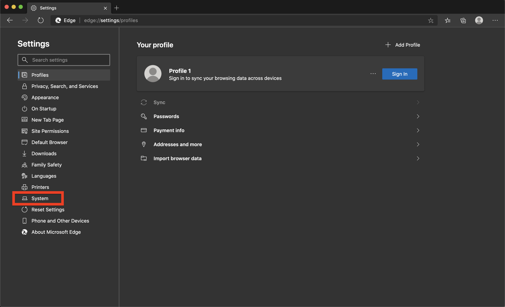Click the Edge logo next to the address bar
This screenshot has width=505, height=307.
tap(58, 20)
